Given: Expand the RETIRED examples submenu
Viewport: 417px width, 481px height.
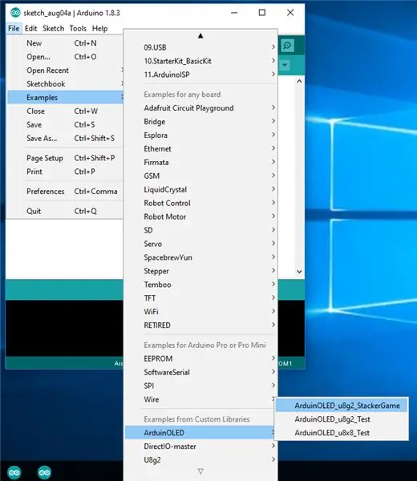Looking at the screenshot, I should 201,325.
